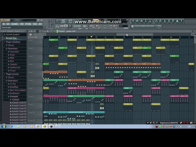The height and width of the screenshot is (147, 196).
Task: Click to enable online news
Action: click(144, 26)
